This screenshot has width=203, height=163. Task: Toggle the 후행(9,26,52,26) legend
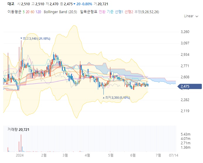coord(147,12)
